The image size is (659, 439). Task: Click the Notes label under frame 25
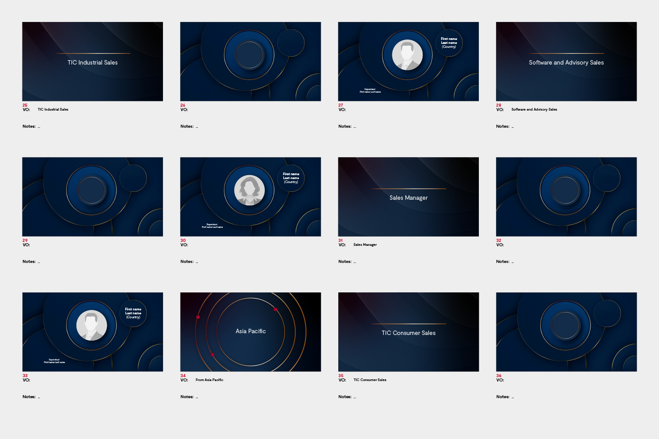(29, 126)
